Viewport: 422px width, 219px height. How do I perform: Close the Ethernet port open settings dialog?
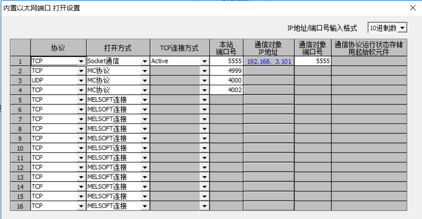click(x=413, y=8)
